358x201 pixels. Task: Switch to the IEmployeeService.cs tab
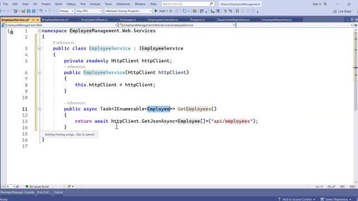(55, 20)
